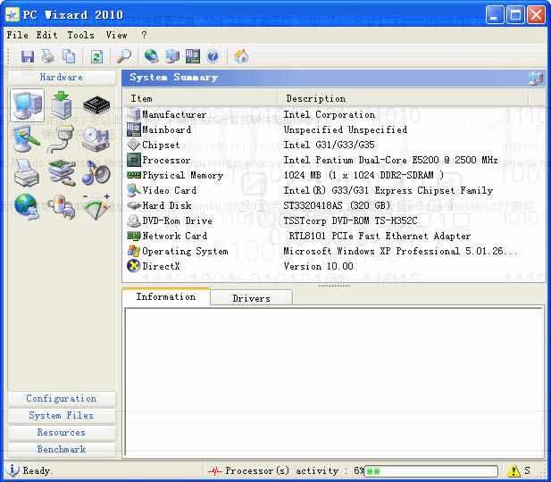
Task: Click the computer towers toolbar icon
Action: pos(172,56)
